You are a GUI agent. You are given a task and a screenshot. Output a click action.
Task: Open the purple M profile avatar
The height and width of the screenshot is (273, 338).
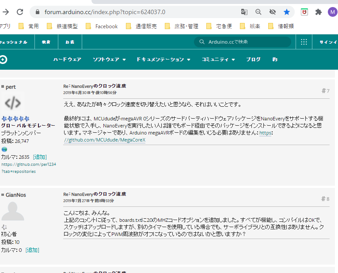click(333, 12)
